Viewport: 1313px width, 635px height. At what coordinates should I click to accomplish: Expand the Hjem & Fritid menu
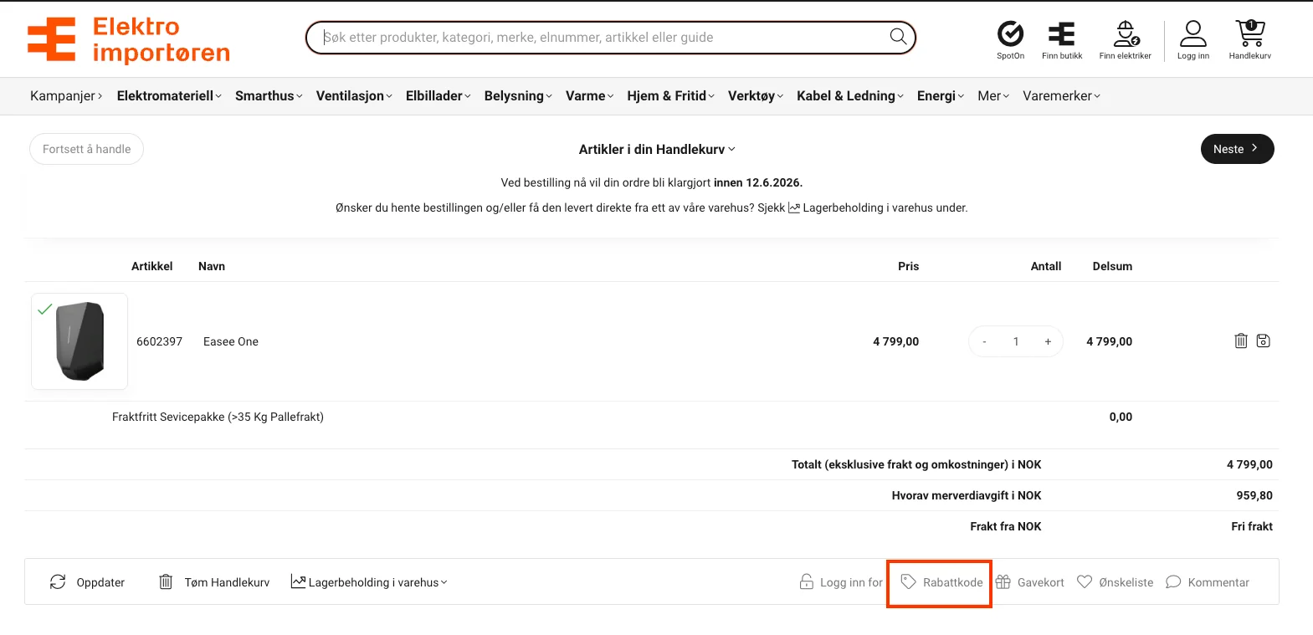[671, 96]
